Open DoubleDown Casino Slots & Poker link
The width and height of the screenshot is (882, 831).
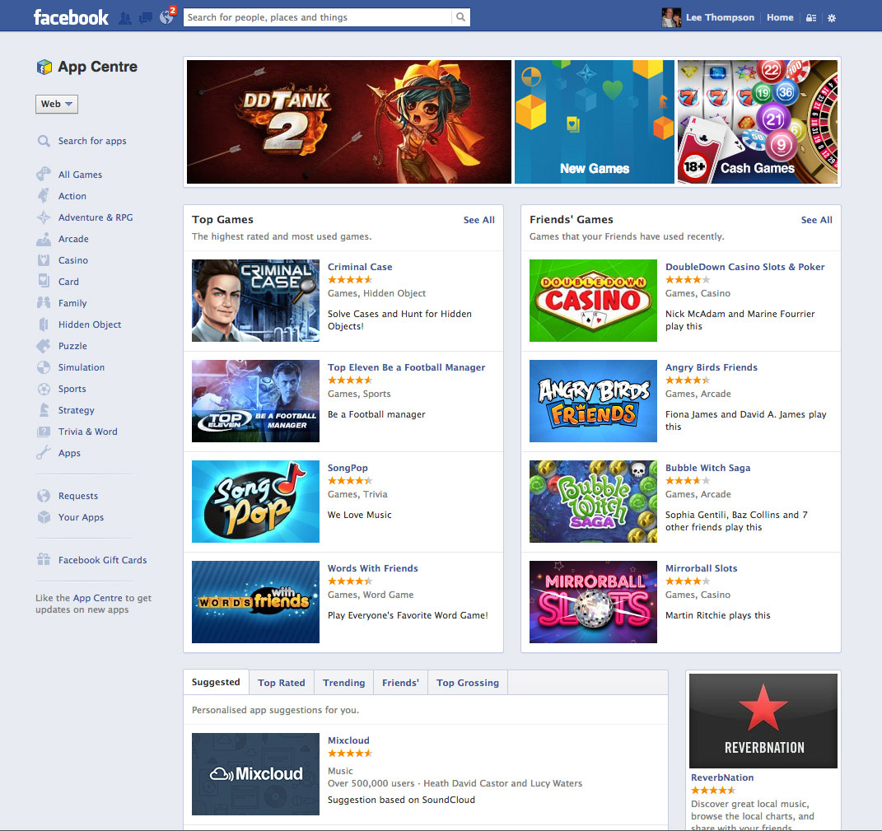(x=744, y=267)
